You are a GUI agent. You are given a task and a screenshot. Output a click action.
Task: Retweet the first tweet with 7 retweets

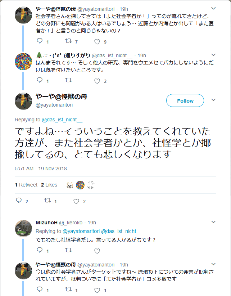(x=68, y=42)
